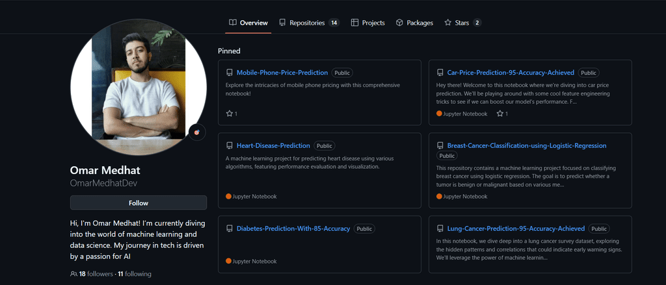The image size is (666, 285).
Task: Click the status emoji badge on avatar
Action: 196,132
